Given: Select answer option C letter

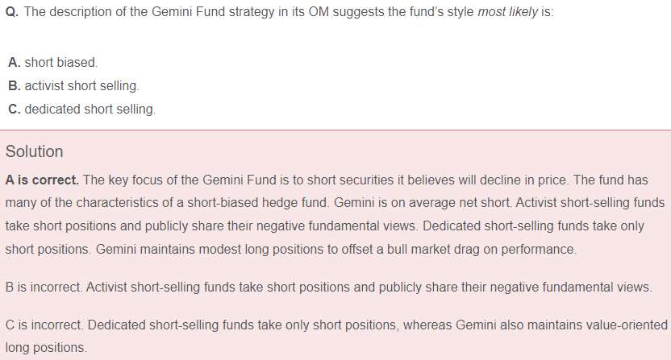Looking at the screenshot, I should pos(15,109).
